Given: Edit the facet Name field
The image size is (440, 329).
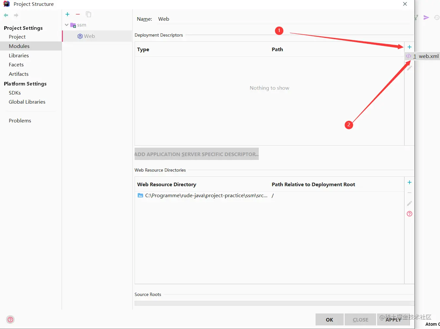Looking at the screenshot, I should 284,19.
